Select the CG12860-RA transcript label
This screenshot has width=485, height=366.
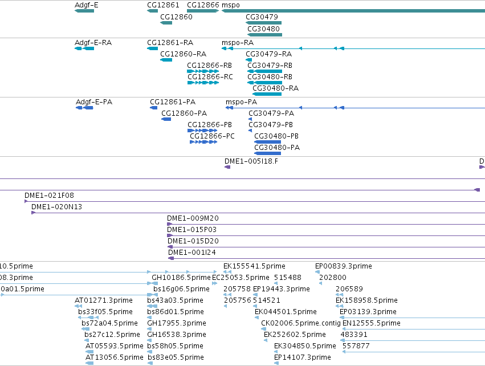(x=183, y=54)
